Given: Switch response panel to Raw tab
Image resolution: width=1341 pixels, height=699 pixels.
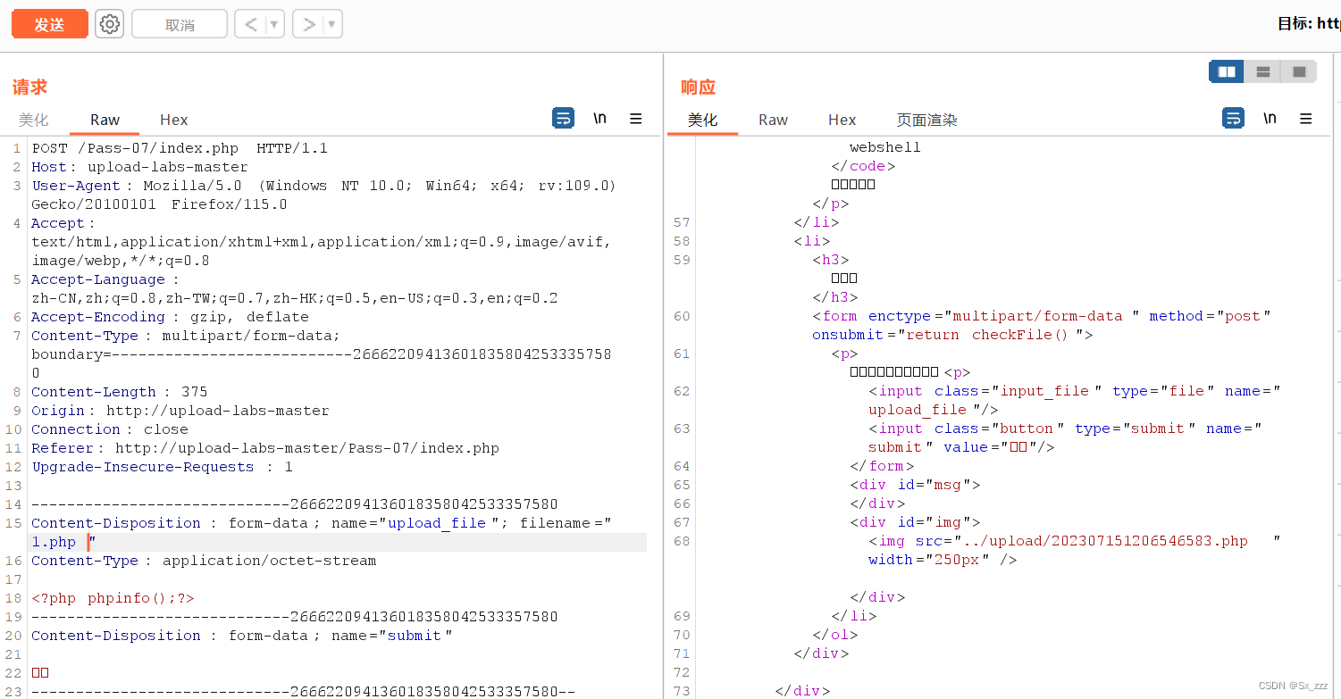Looking at the screenshot, I should pos(773,120).
